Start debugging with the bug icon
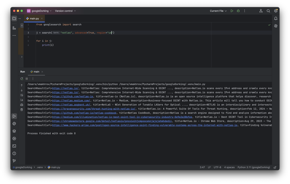This screenshot has height=184, width=290. click(238, 11)
